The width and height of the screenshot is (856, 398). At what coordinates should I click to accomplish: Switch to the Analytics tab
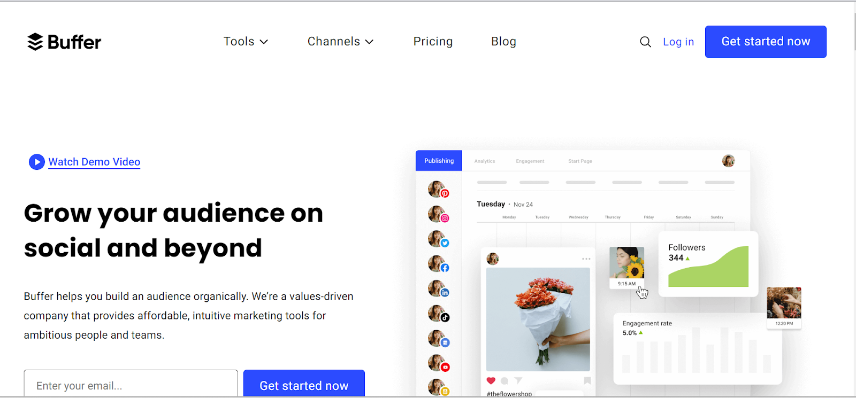pyautogui.click(x=485, y=161)
